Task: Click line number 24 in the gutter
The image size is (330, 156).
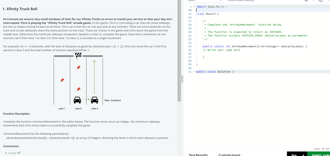Action: click(190, 46)
